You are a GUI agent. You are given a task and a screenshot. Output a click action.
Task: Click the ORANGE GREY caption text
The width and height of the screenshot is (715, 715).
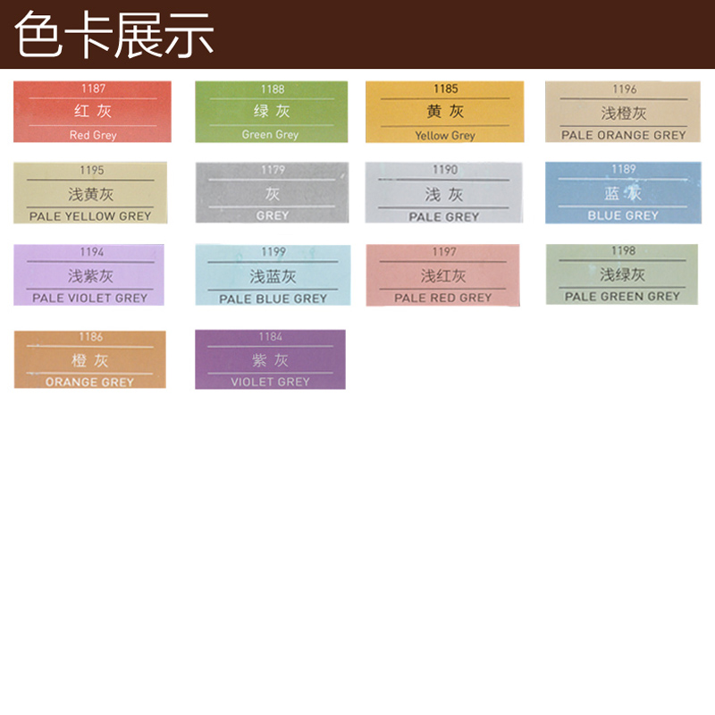click(x=89, y=382)
